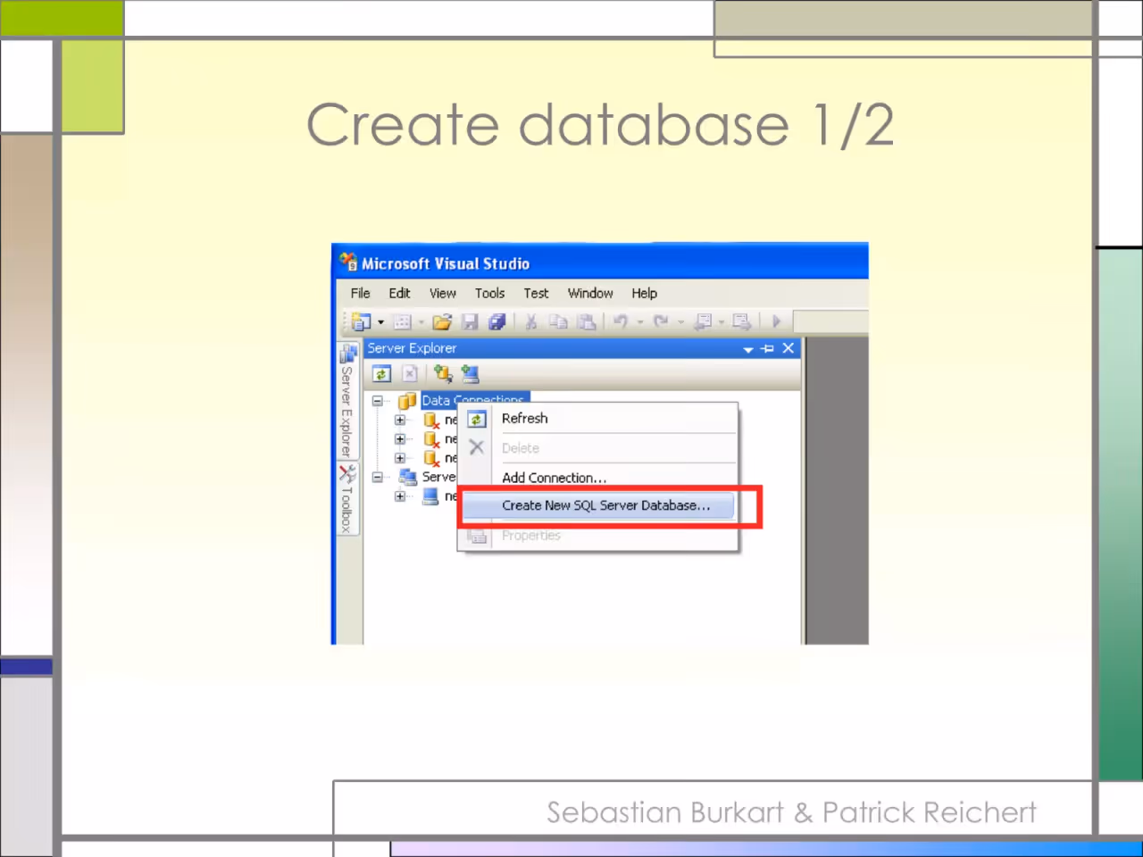Expand the third data connection node
The width and height of the screenshot is (1143, 857).
[x=400, y=458]
